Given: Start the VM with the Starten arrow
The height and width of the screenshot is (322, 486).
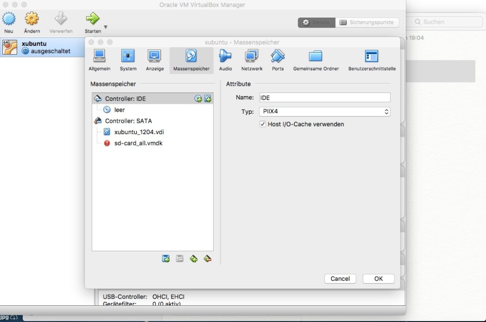Looking at the screenshot, I should pos(93,19).
